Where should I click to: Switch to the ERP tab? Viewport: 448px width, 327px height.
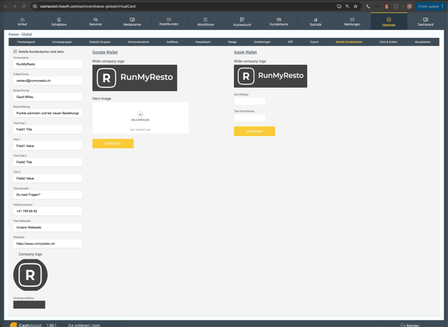tap(290, 42)
